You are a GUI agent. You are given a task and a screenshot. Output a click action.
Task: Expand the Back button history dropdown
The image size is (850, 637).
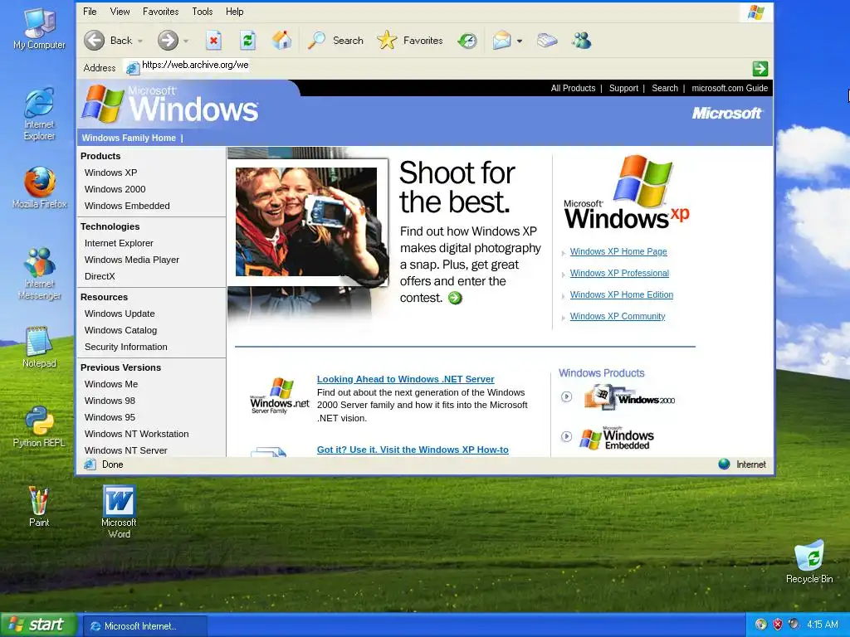tap(139, 41)
